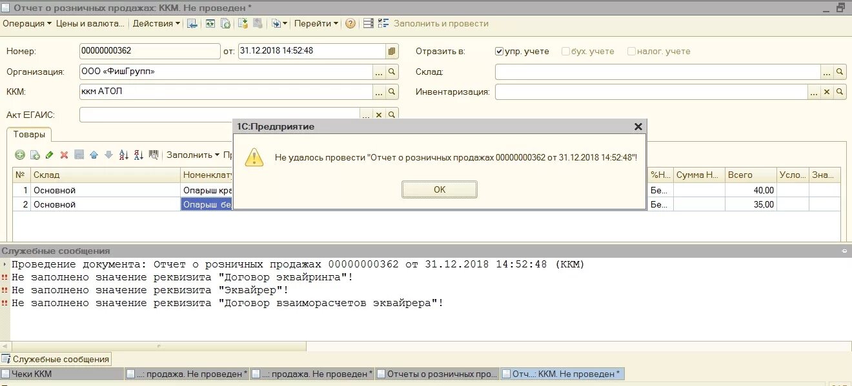Click the 40,00 total cell
Screen dimensions: 852x386
751,190
